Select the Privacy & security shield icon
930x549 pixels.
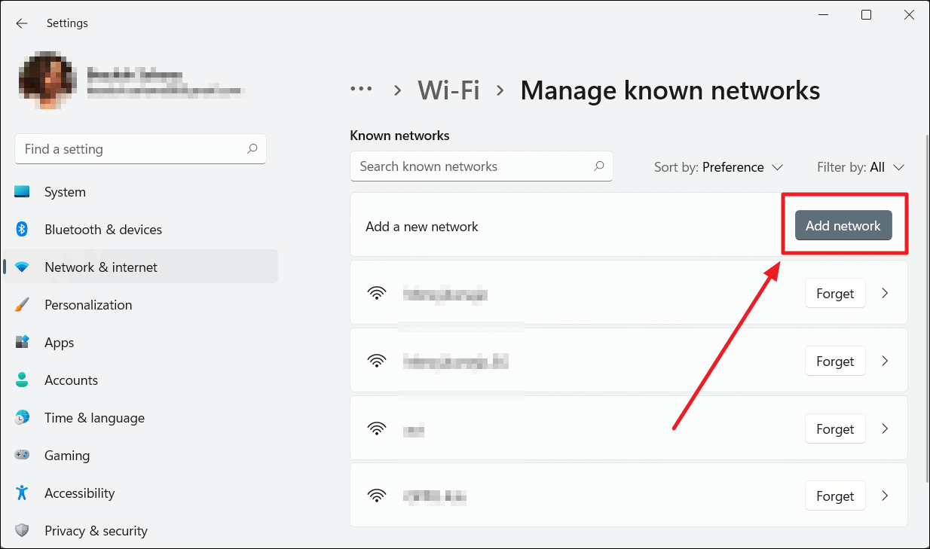coord(23,530)
